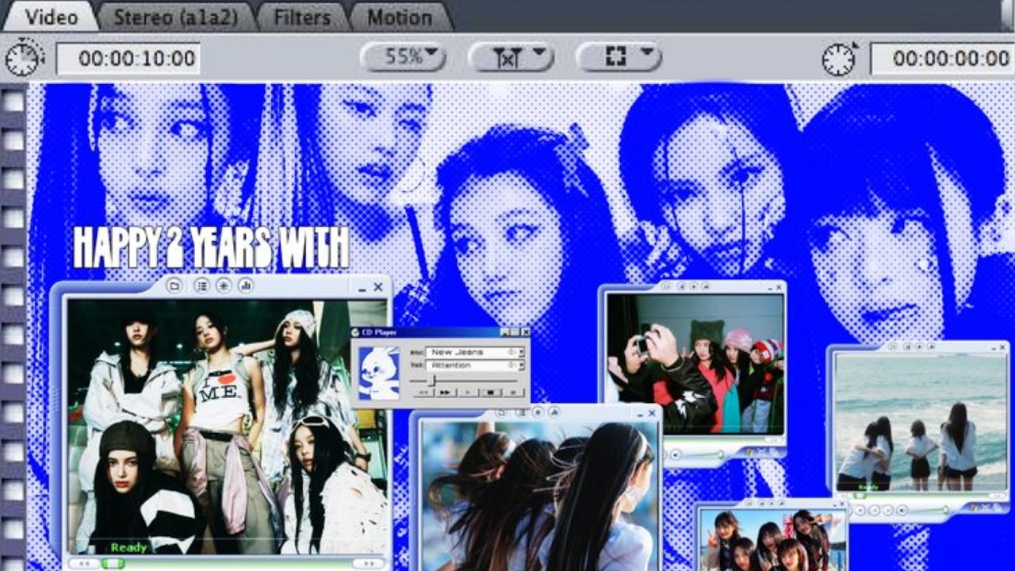Click the 'Ready' status text in large player

[x=129, y=547]
